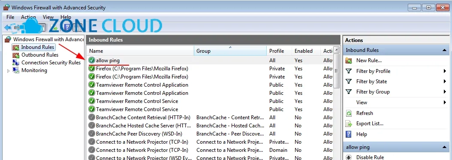Image resolution: width=452 pixels, height=160 pixels.
Task: Click the New Rule... action link
Action: [369, 60]
